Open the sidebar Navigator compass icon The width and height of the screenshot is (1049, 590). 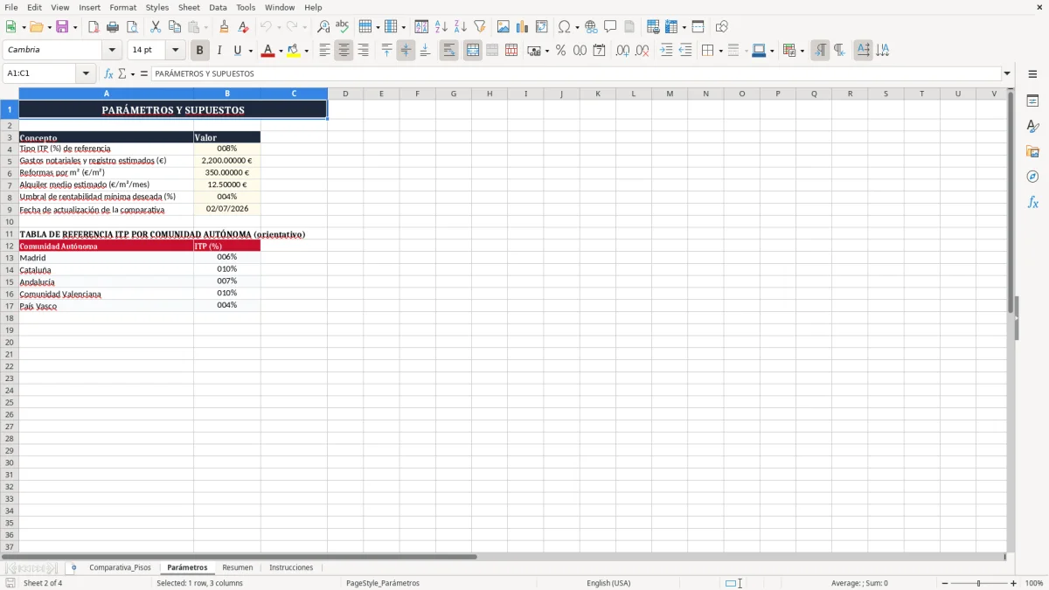pyautogui.click(x=1032, y=177)
